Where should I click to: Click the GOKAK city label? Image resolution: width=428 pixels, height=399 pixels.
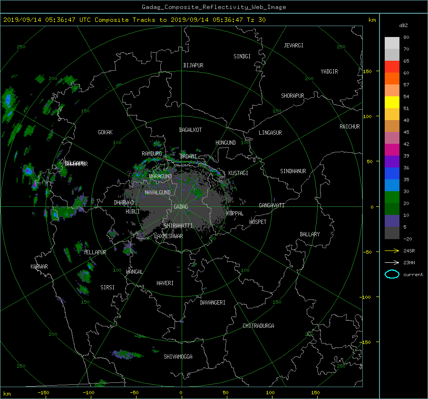106,132
